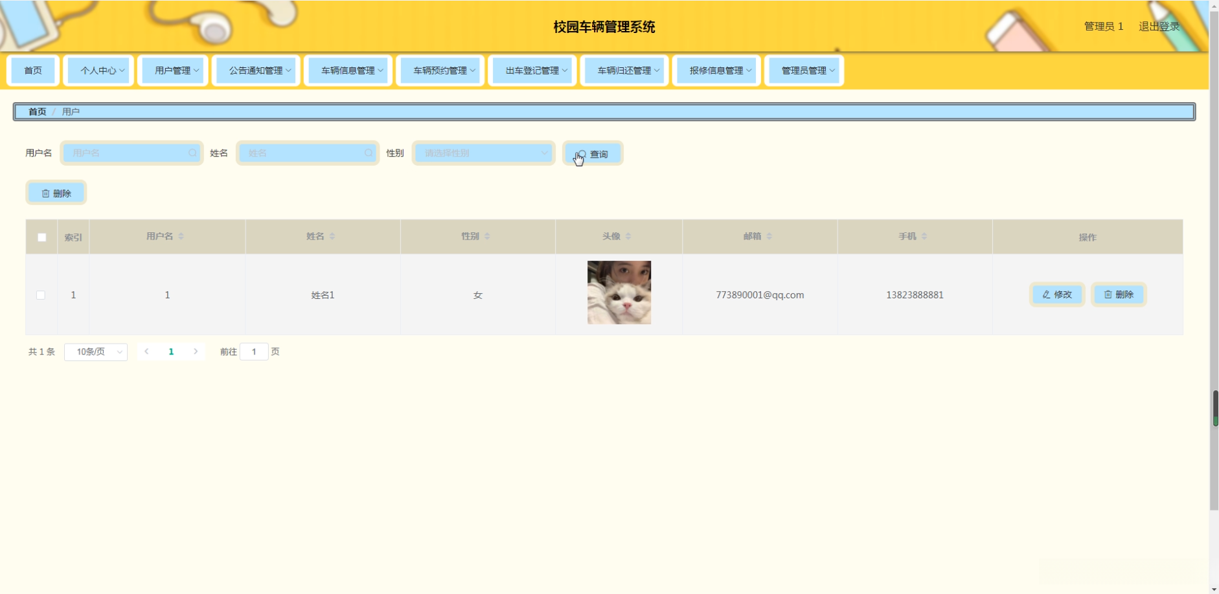1219x594 pixels.
Task: Click 删除 in the 姓名1 row
Action: (x=1119, y=294)
